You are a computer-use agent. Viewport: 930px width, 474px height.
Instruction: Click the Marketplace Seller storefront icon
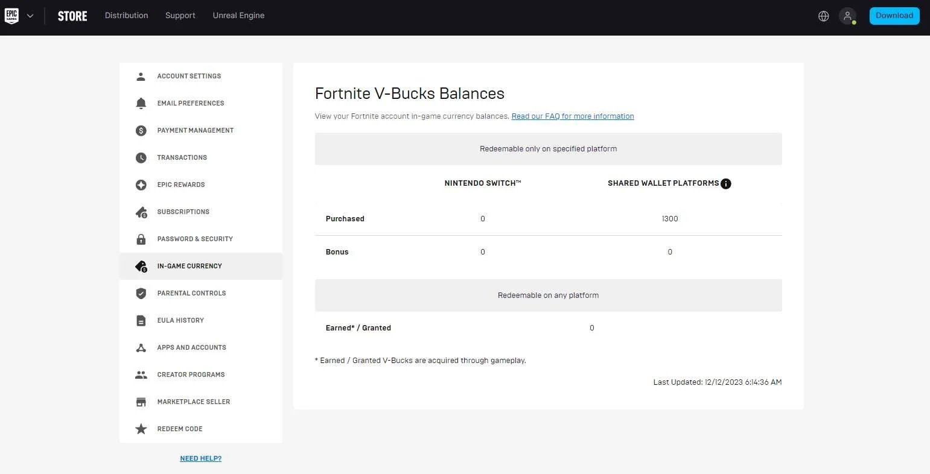(141, 402)
